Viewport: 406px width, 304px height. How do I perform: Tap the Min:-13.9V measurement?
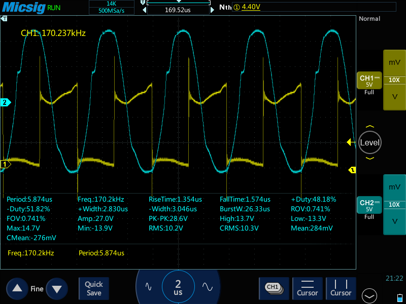(x=95, y=229)
